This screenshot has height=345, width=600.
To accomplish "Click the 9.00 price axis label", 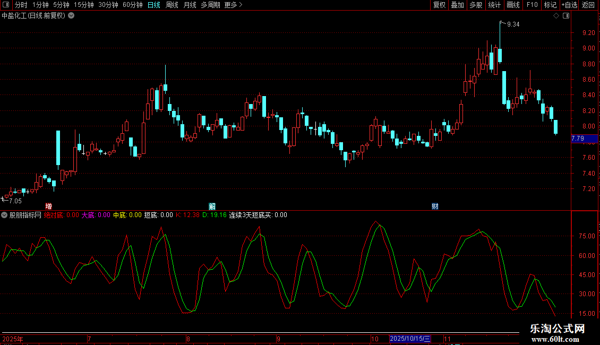I will click(x=588, y=48).
